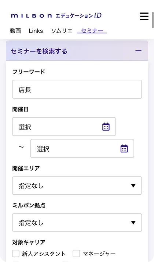The image size is (154, 262).
Task: Open the start date calendar icon
Action: (106, 127)
